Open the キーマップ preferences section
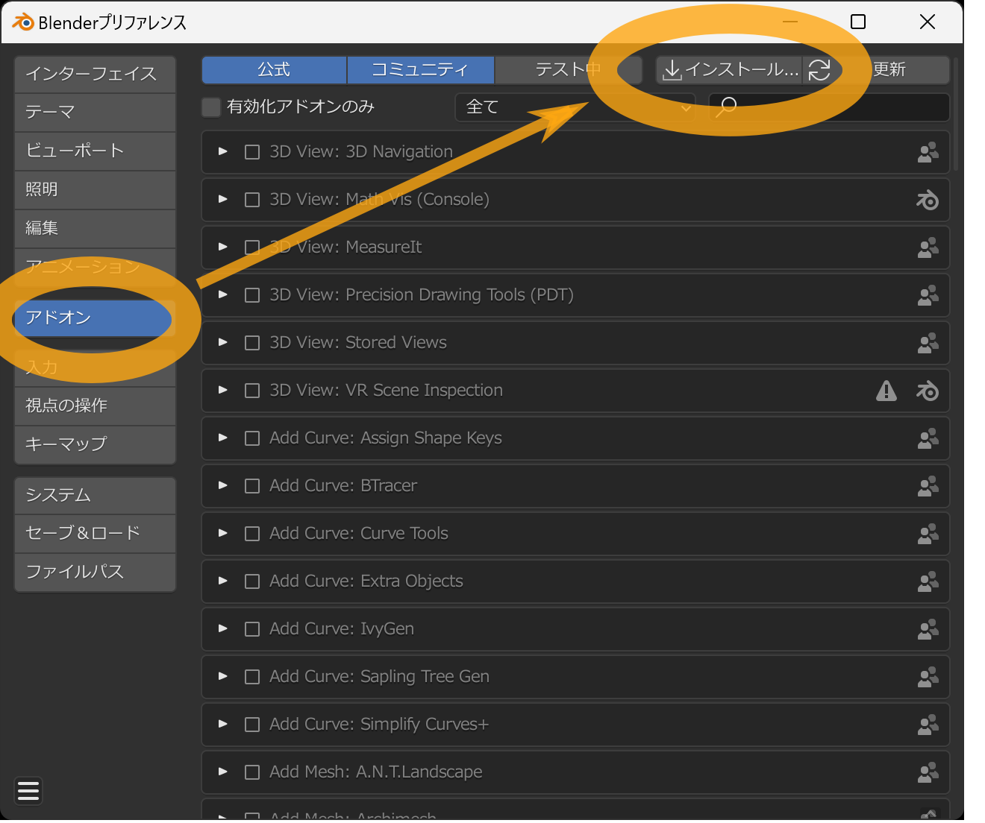 (x=95, y=444)
